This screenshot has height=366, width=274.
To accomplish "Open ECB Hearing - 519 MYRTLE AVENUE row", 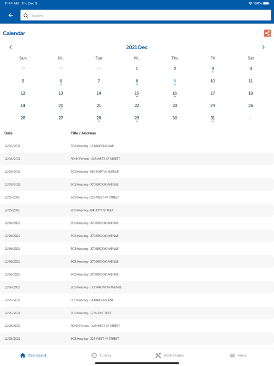I will point(137,172).
